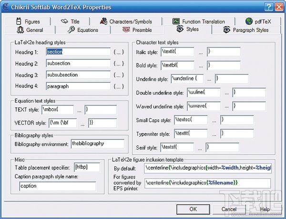
Task: Click the Table placement specifier field
Action: [87, 167]
